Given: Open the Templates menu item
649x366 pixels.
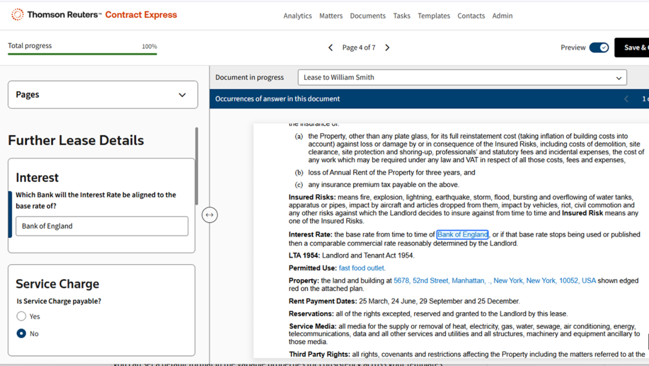Looking at the screenshot, I should click(434, 16).
